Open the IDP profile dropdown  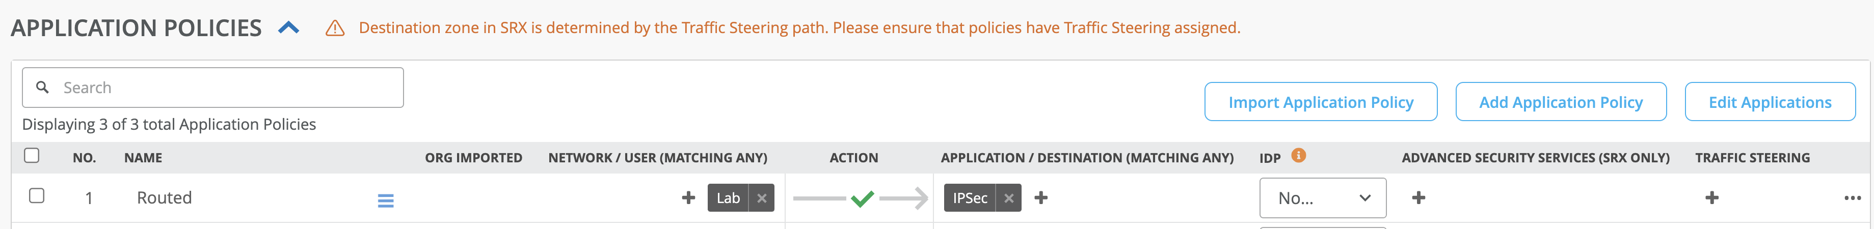pos(1322,198)
